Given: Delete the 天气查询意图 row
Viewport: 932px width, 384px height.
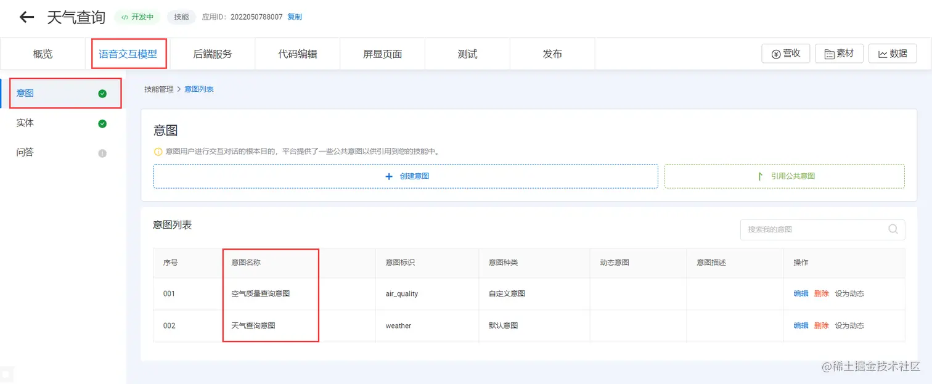Looking at the screenshot, I should [821, 326].
